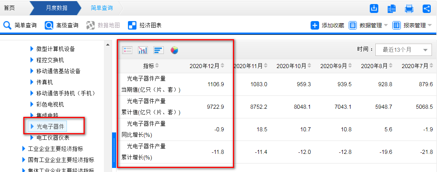Show the pie chart view
The height and width of the screenshot is (172, 443).
[x=174, y=50]
